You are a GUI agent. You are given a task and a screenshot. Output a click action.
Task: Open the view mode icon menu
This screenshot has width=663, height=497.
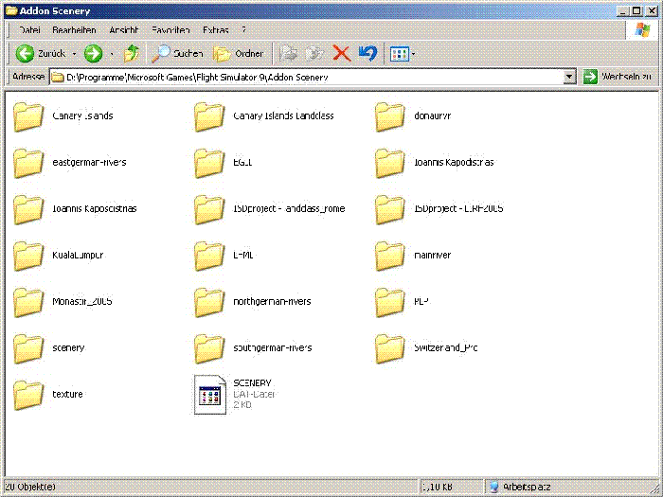[x=402, y=54]
